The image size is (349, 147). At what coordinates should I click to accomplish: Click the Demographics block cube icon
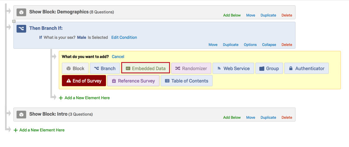tap(21, 12)
